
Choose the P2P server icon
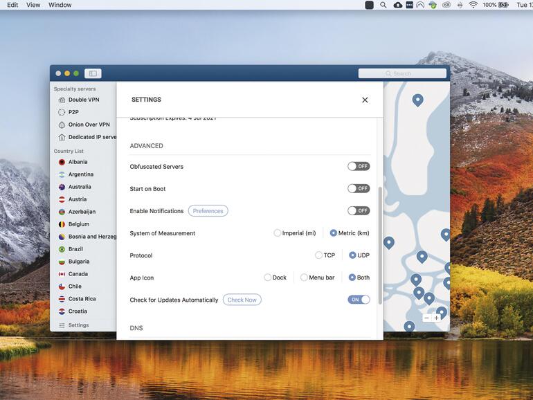pos(62,112)
